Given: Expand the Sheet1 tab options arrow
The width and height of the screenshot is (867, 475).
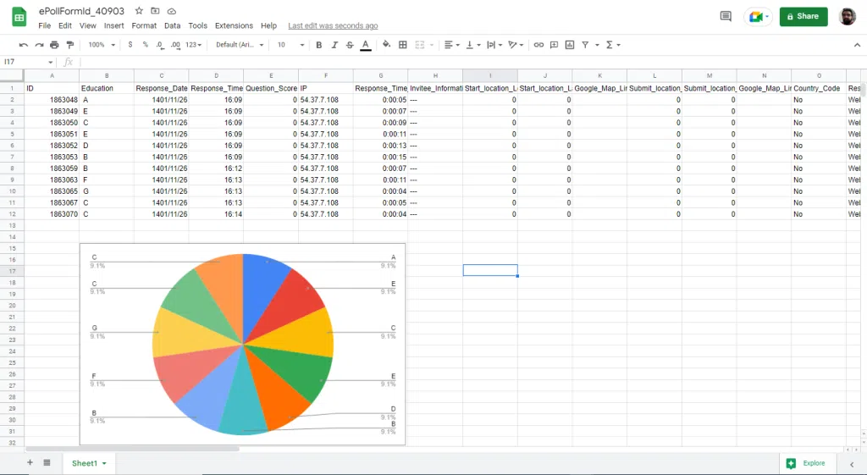Looking at the screenshot, I should pyautogui.click(x=104, y=463).
